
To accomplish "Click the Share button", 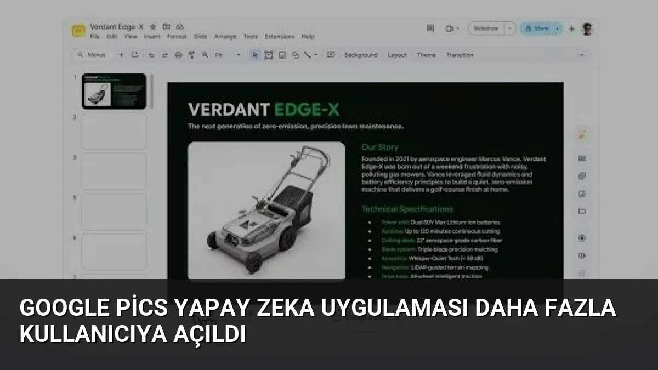I will tap(536, 29).
